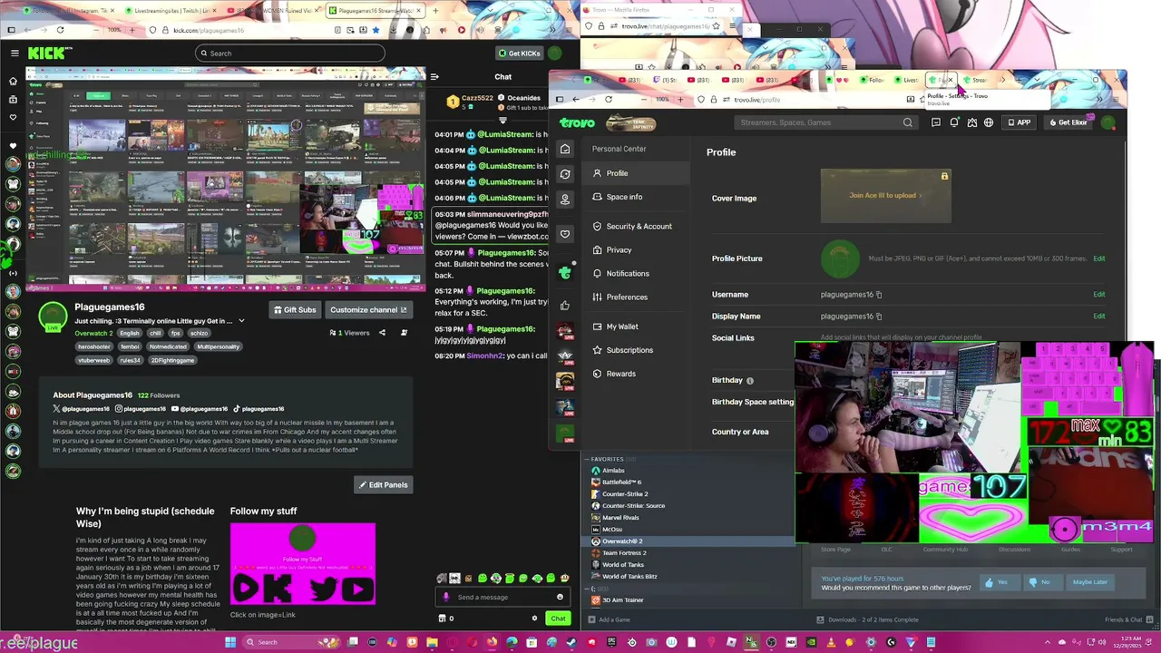This screenshot has width=1161, height=653.
Task: Select Team Fortress 2 in Steam library
Action: coord(624,553)
